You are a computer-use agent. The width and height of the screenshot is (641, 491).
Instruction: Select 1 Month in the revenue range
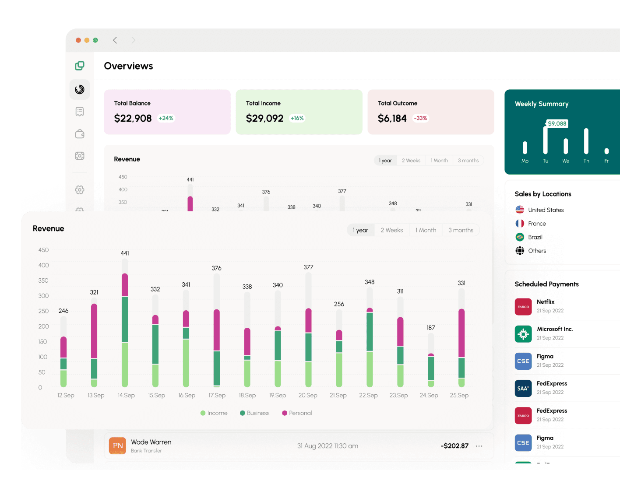(x=426, y=230)
